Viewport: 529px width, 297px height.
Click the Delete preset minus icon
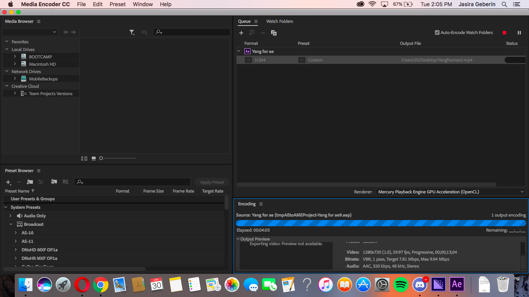pos(19,182)
